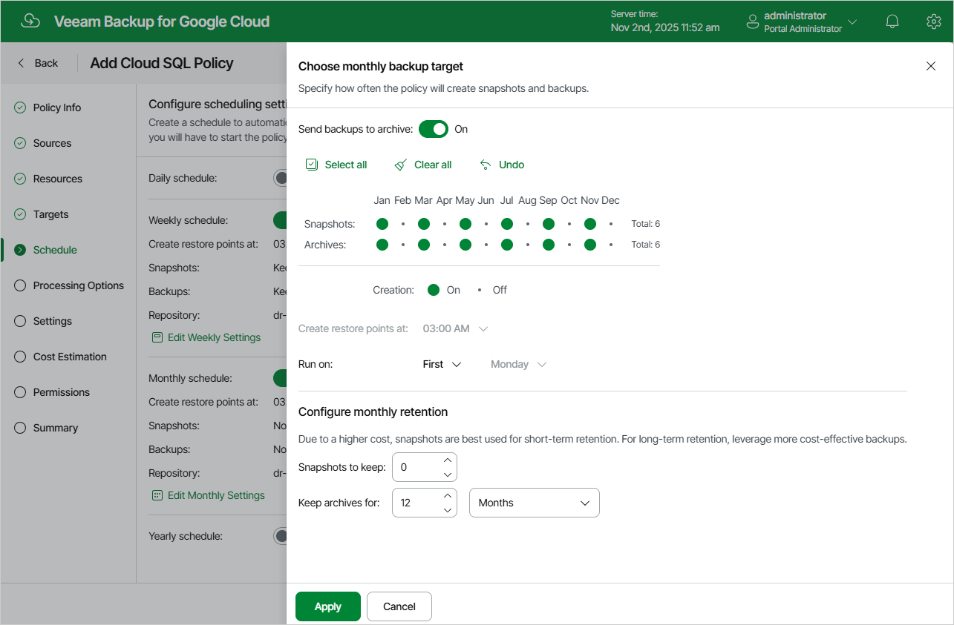Click the Snapshots "Total: 6" text
The image size is (954, 625).
(x=646, y=224)
